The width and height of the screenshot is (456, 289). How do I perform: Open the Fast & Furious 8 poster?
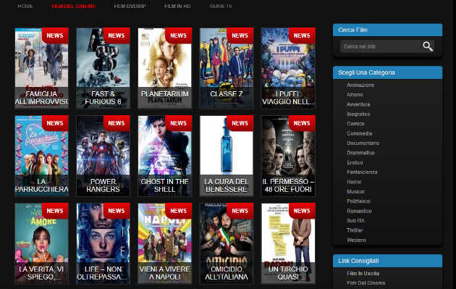coord(103,68)
